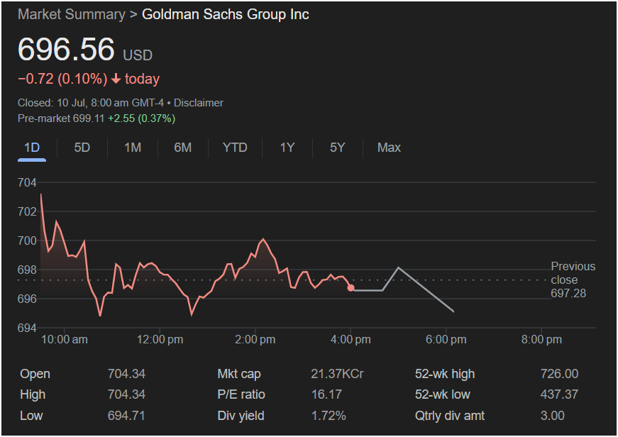Click the Div yield label

tap(241, 416)
